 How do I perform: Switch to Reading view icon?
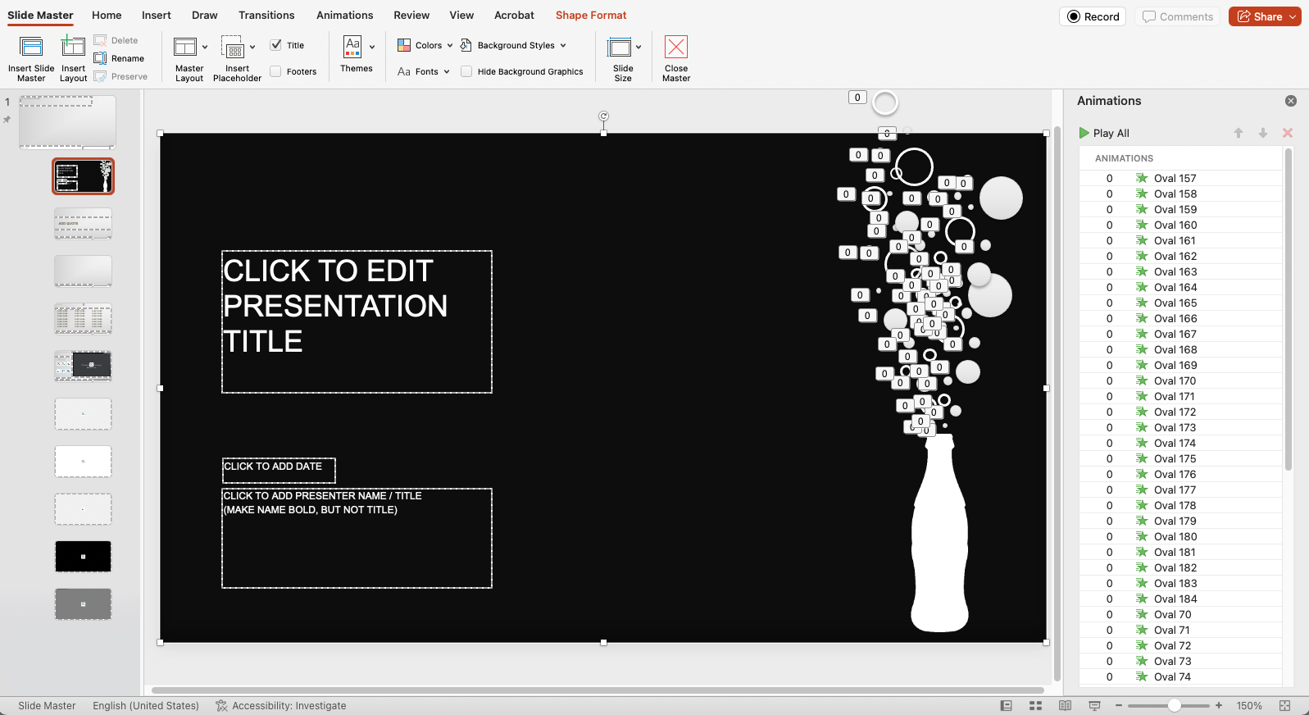pyautogui.click(x=1065, y=705)
